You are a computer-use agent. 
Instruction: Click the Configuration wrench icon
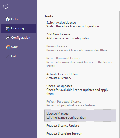coord(8,38)
